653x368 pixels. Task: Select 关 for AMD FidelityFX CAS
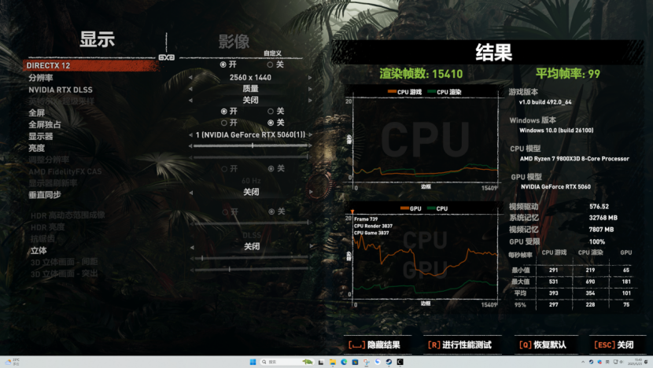[x=276, y=168]
